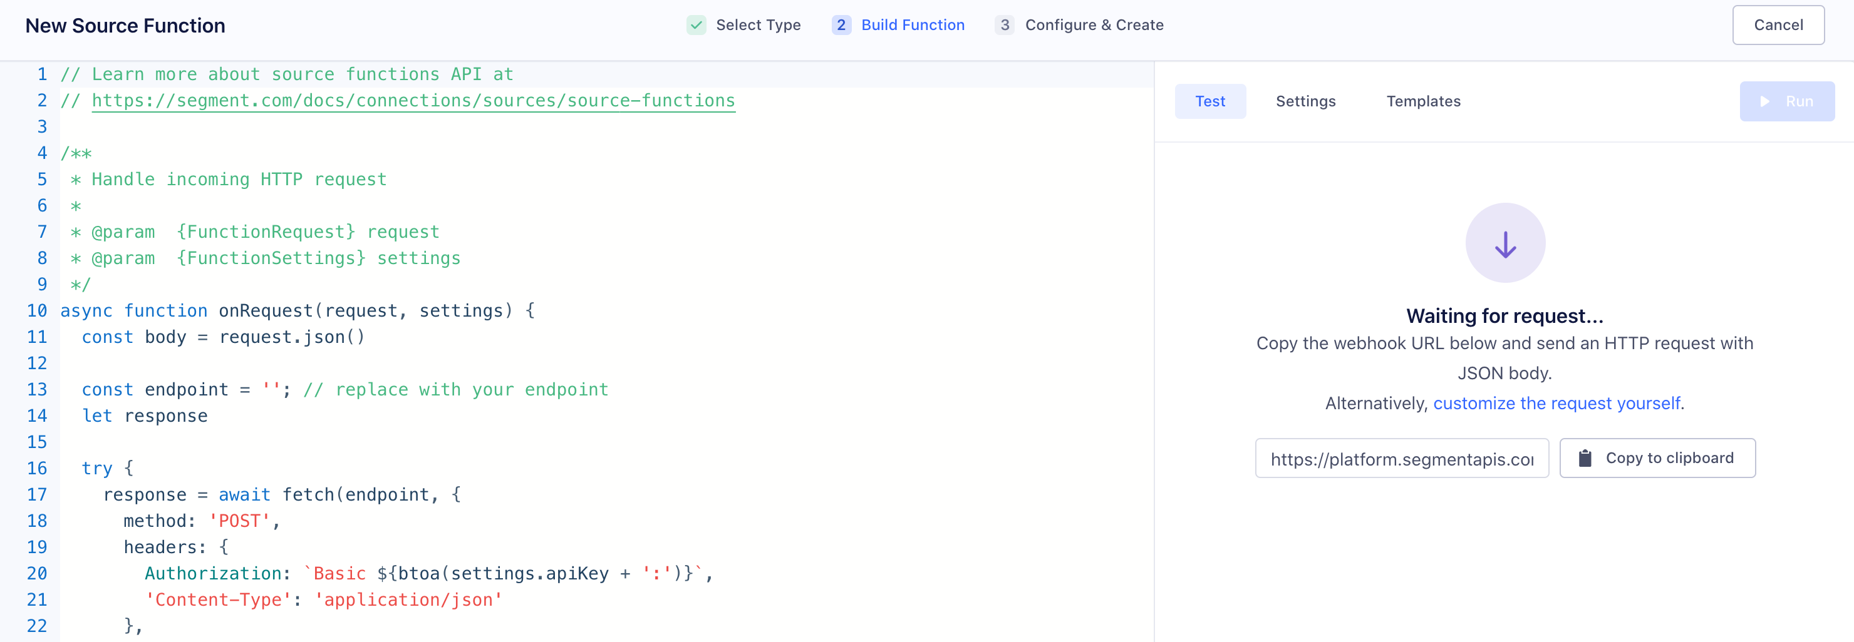This screenshot has height=642, width=1854.
Task: Click the Cancel button
Action: (x=1778, y=24)
